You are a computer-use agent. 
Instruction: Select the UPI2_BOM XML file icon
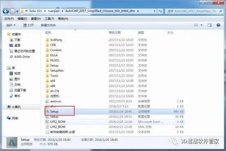pos(47,127)
